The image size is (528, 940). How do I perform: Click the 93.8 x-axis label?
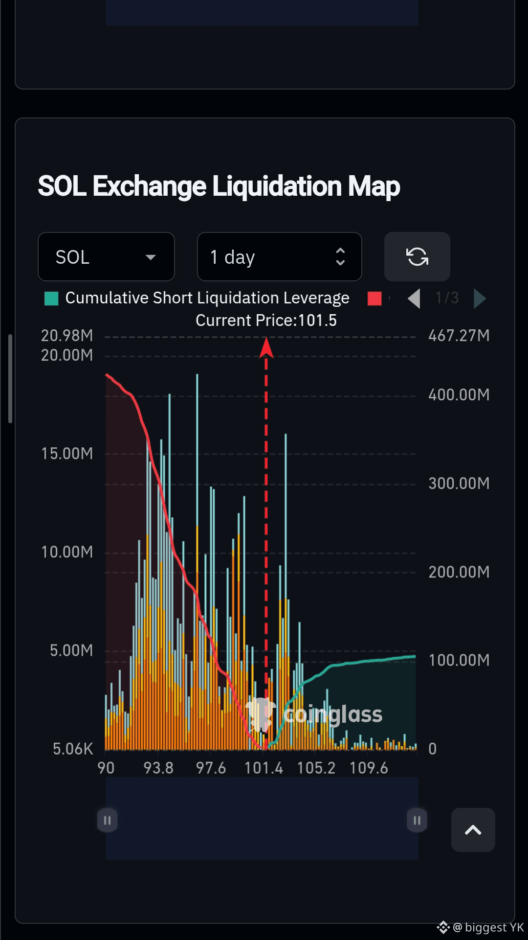tap(158, 768)
